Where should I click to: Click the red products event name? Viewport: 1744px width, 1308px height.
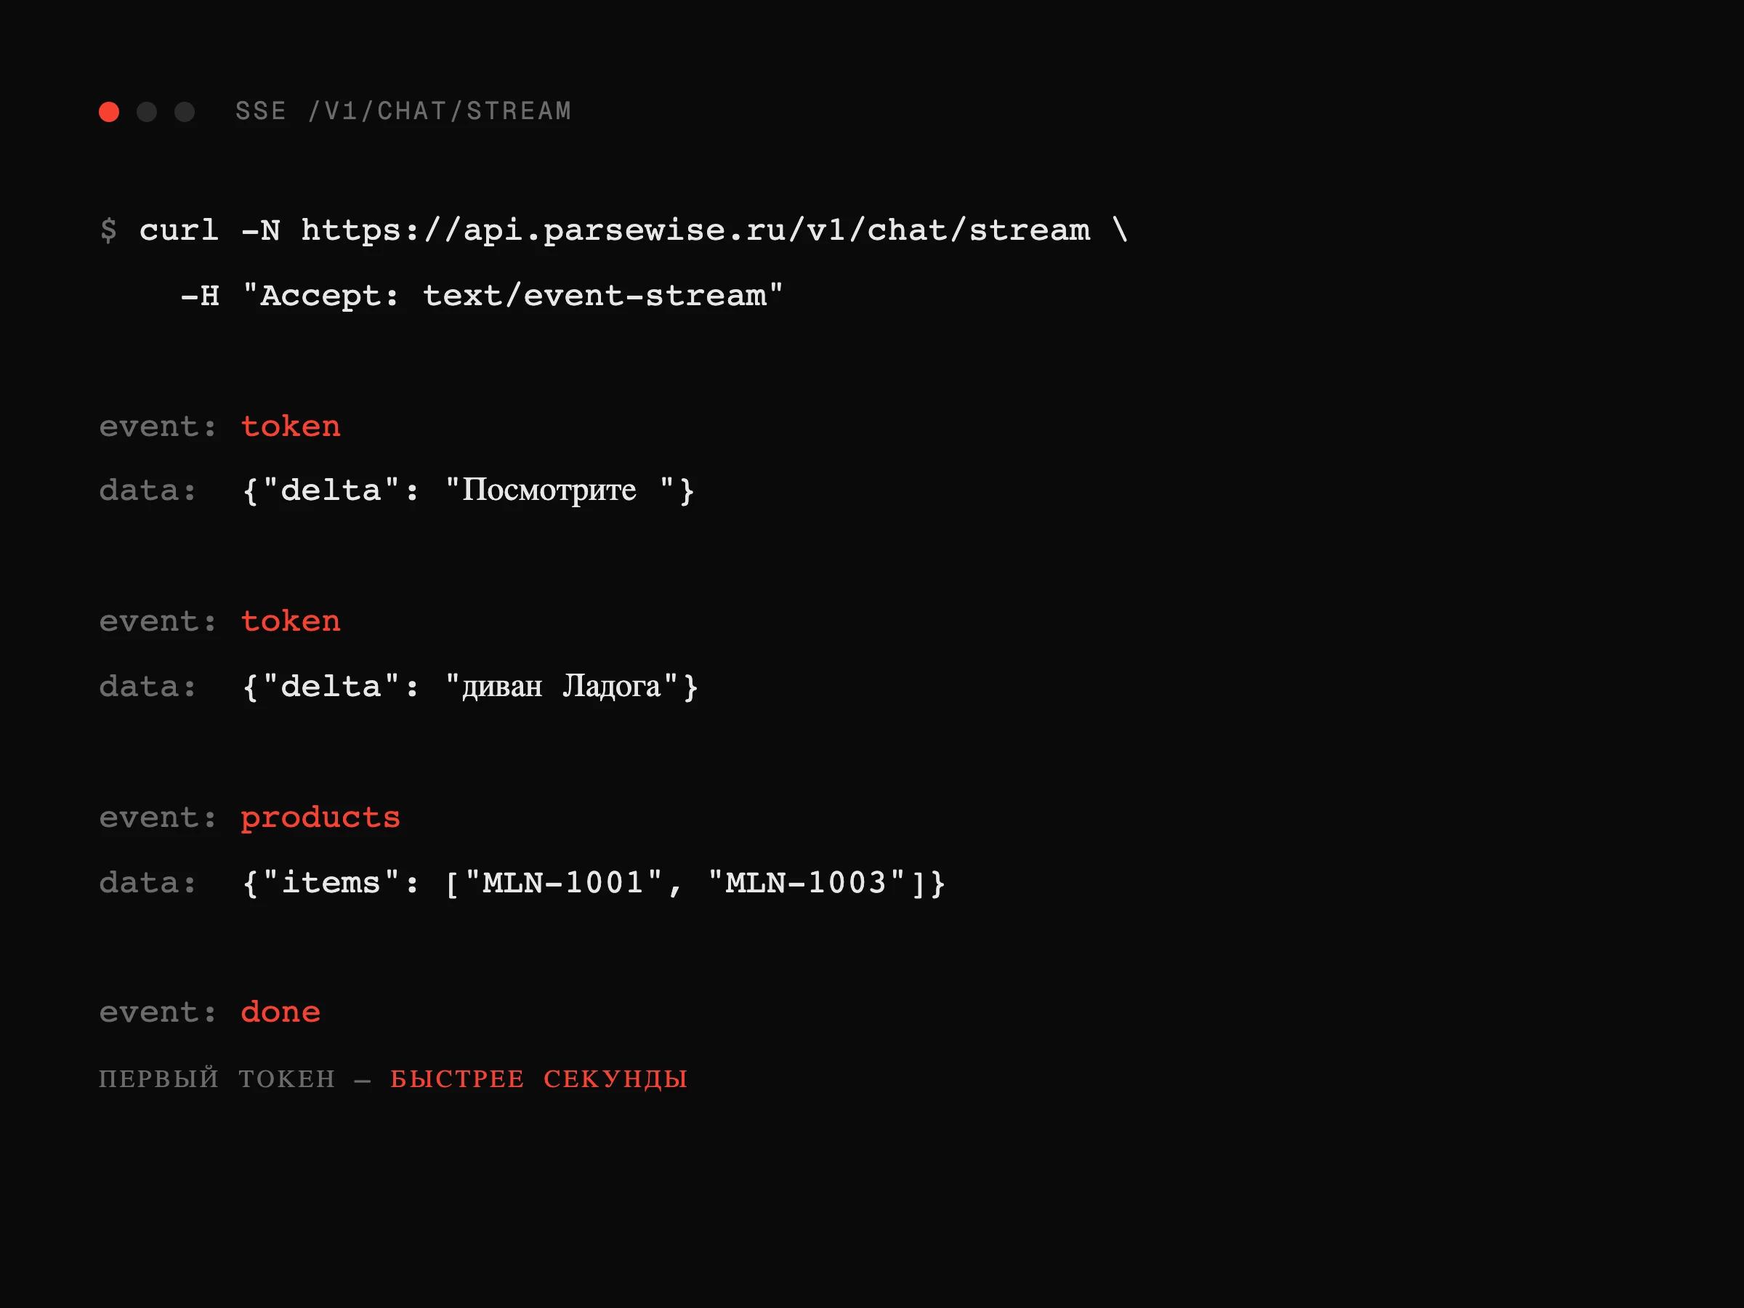point(320,818)
